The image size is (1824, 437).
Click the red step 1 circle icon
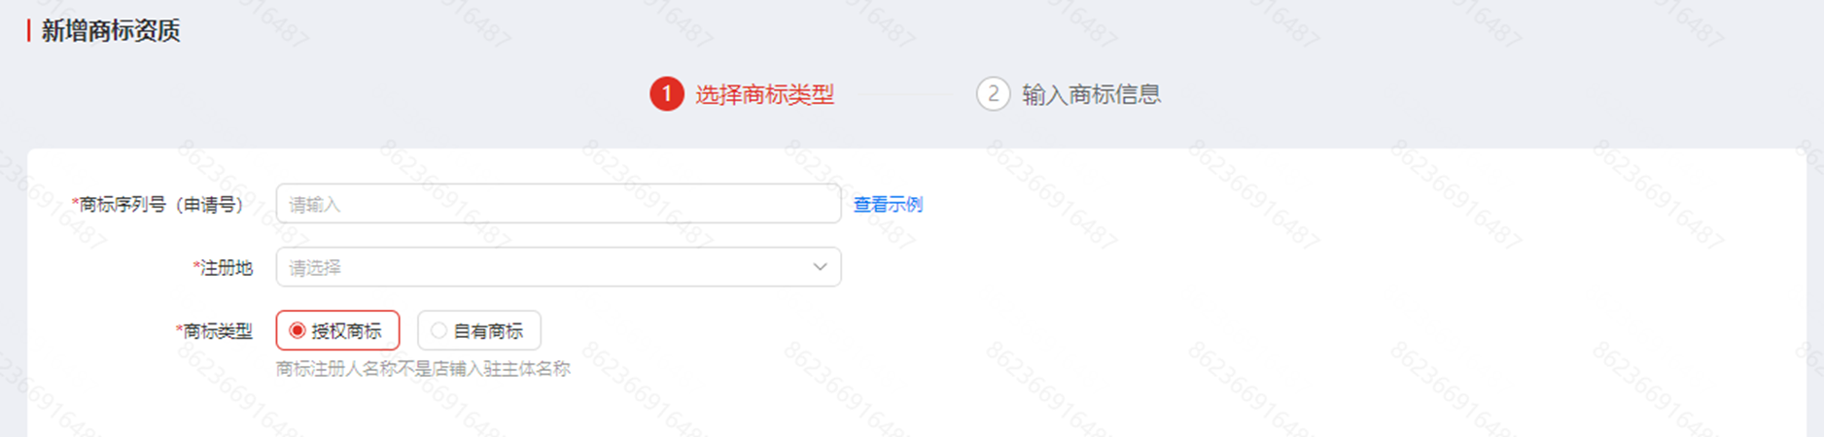coord(667,94)
